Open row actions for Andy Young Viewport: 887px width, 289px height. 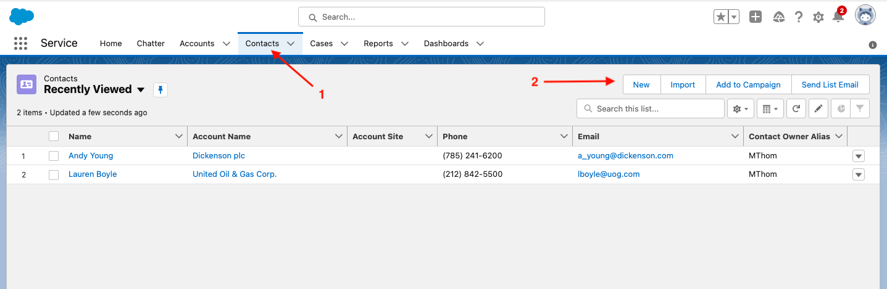tap(859, 156)
